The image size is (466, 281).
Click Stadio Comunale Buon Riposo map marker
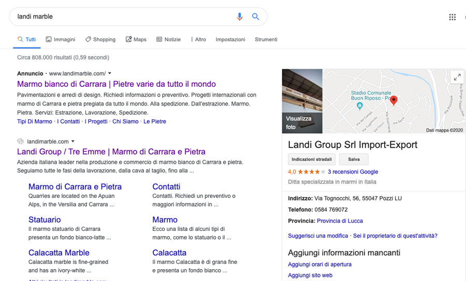pos(360,105)
